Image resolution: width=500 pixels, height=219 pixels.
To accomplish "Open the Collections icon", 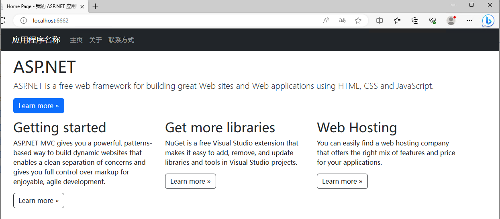I will (x=415, y=20).
